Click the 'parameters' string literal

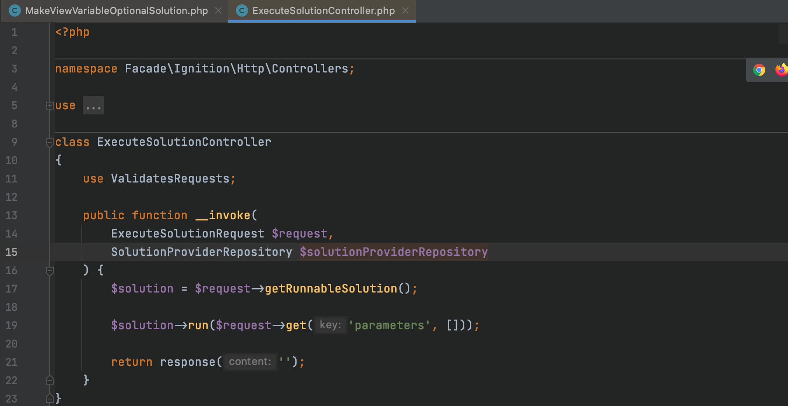pyautogui.click(x=389, y=326)
